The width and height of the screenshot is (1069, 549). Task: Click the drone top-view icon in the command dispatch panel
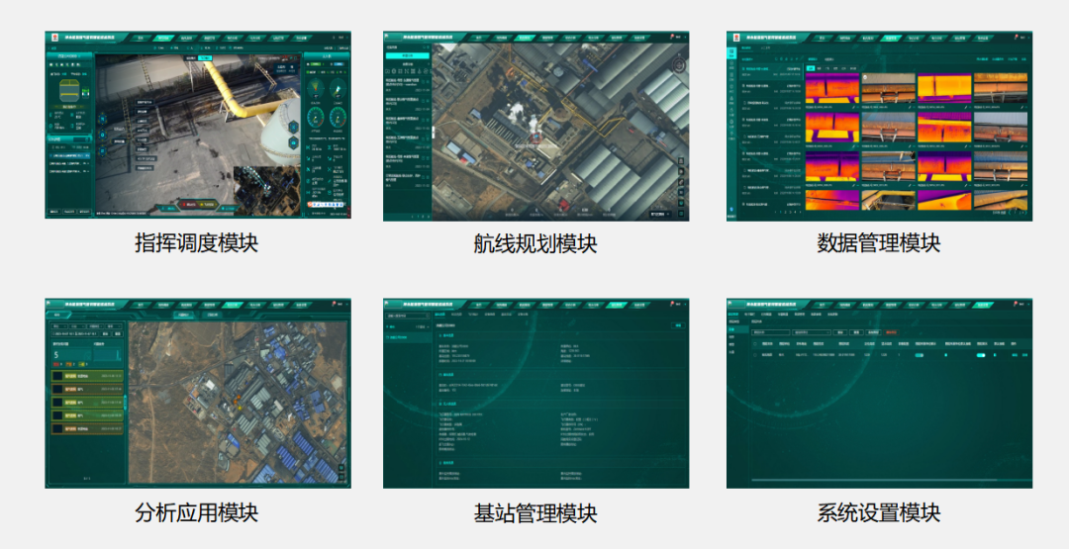69,90
